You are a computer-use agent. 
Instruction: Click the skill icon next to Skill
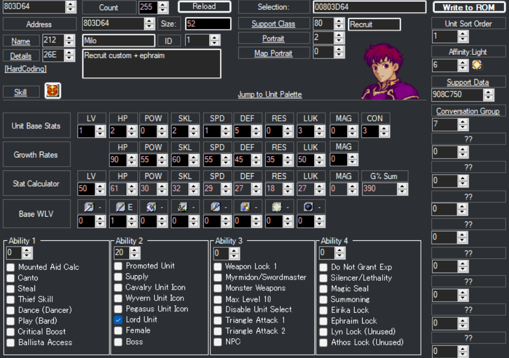53,91
